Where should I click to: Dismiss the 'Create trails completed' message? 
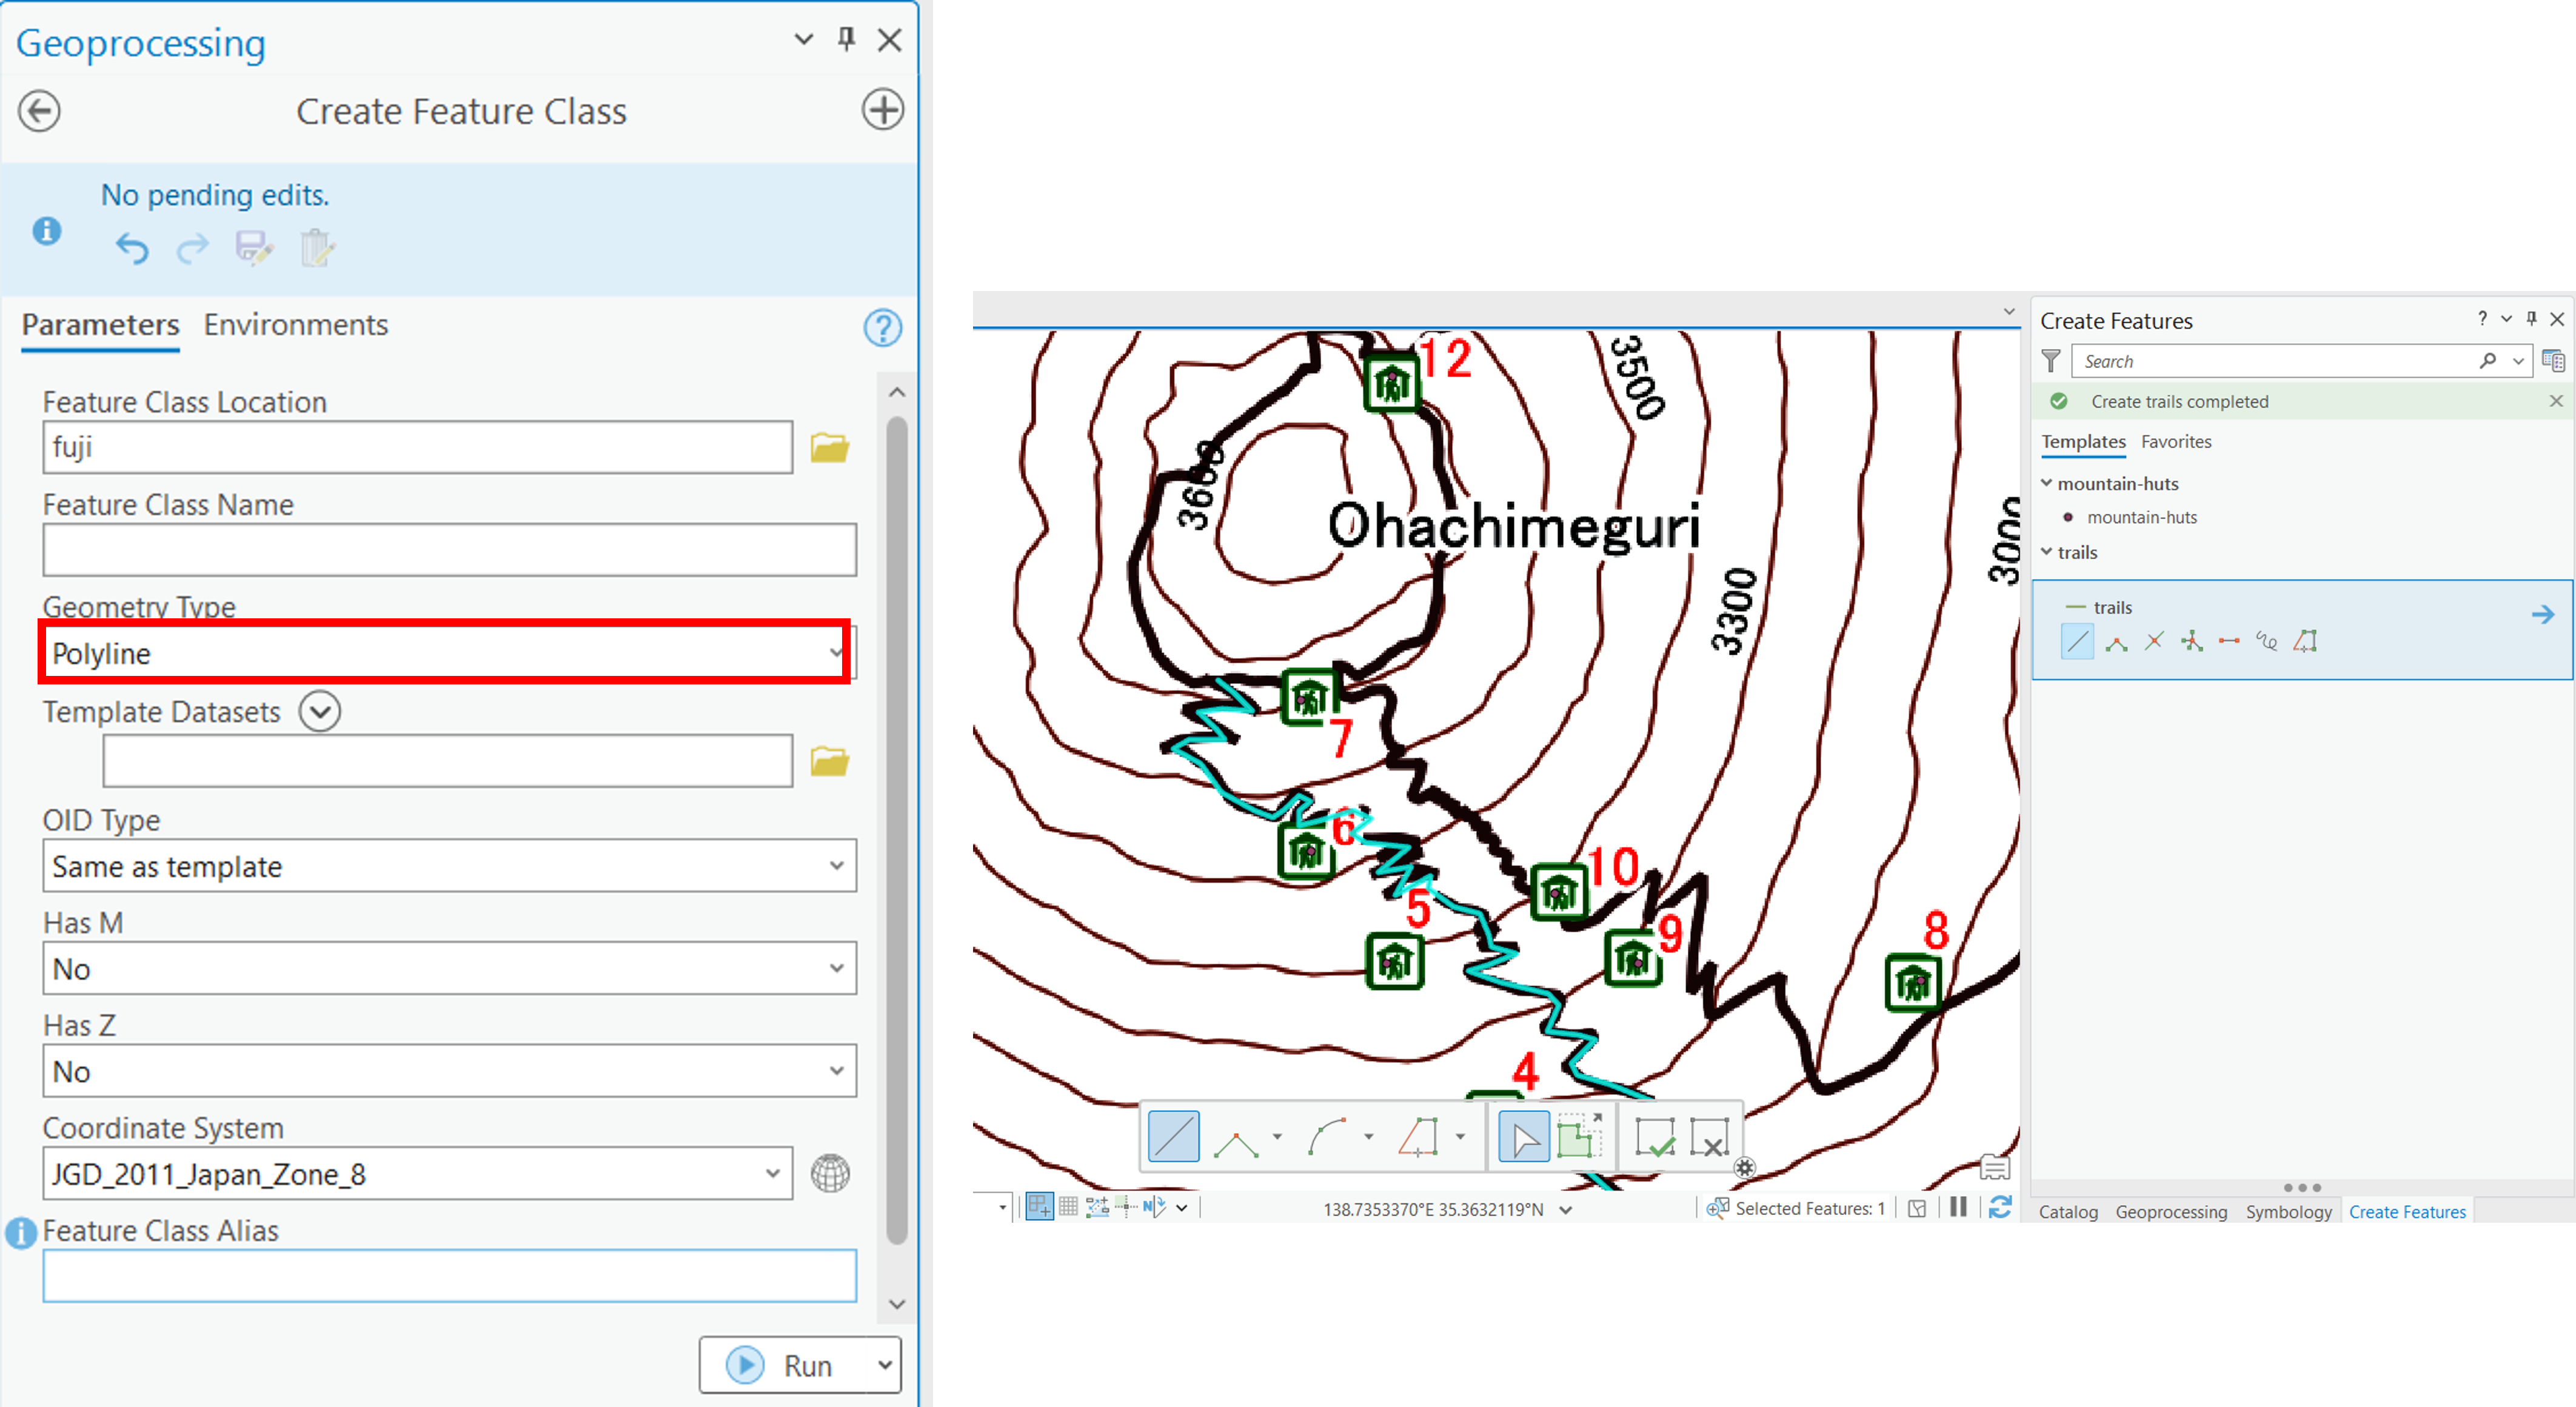(x=2556, y=401)
